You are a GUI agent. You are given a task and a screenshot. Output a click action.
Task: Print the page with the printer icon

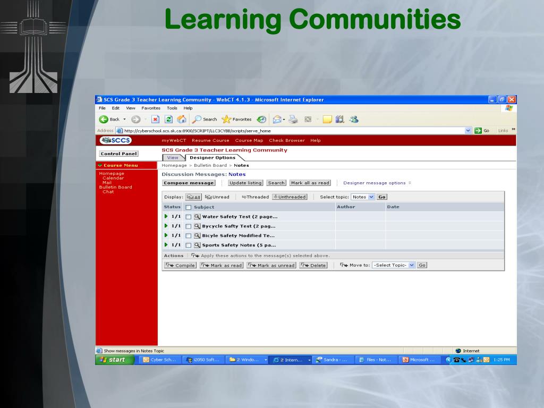(293, 120)
